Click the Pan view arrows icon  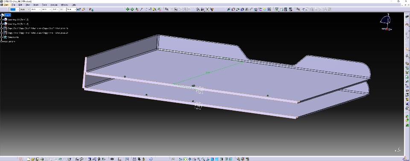189,159
